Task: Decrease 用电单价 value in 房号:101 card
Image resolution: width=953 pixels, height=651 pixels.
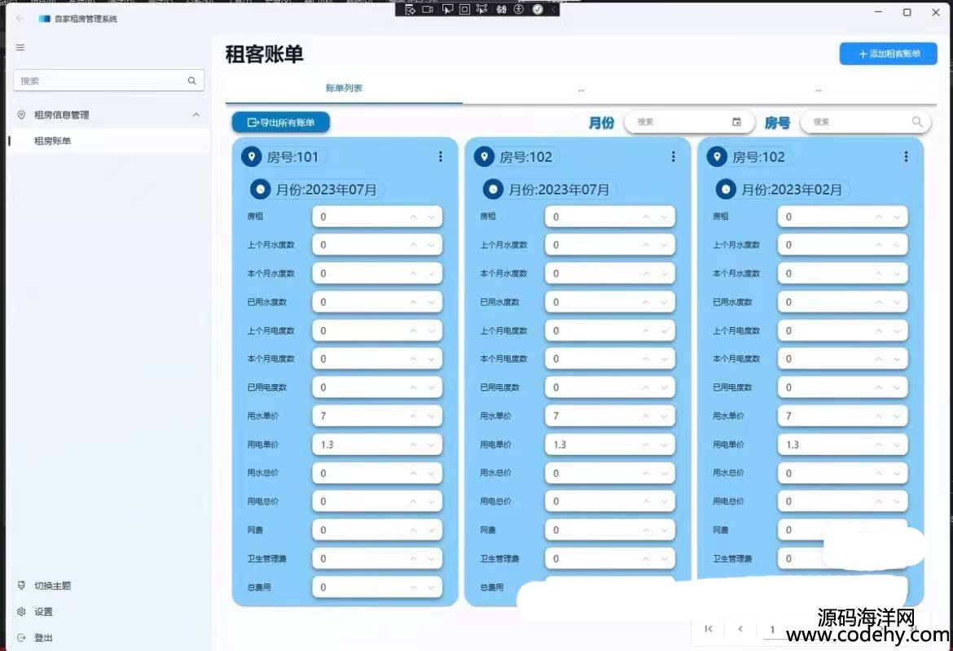Action: (432, 444)
